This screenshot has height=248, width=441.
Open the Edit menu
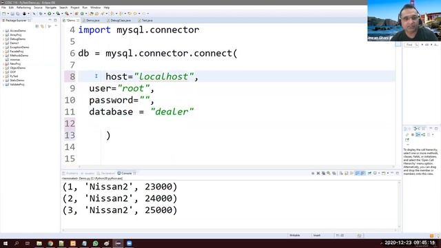(11, 8)
